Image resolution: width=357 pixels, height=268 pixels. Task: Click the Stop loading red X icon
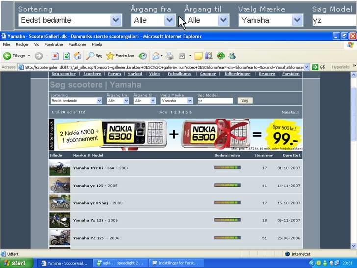[55, 56]
